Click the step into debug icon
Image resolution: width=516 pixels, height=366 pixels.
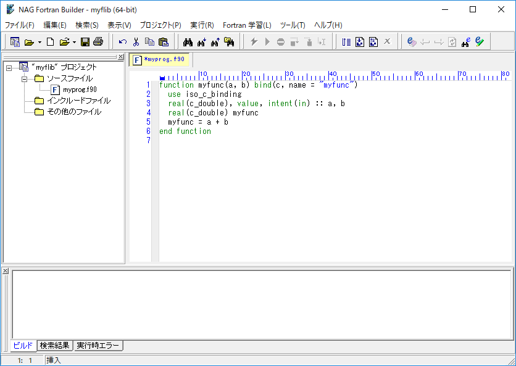[309, 42]
